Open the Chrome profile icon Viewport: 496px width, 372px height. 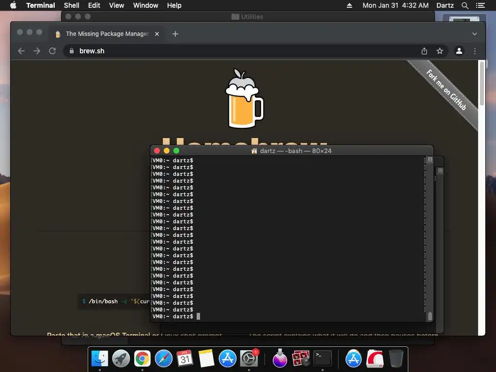(459, 51)
